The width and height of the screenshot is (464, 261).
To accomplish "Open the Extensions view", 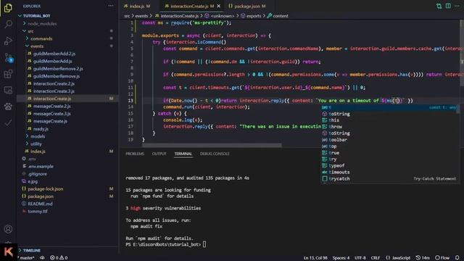I will (8, 74).
